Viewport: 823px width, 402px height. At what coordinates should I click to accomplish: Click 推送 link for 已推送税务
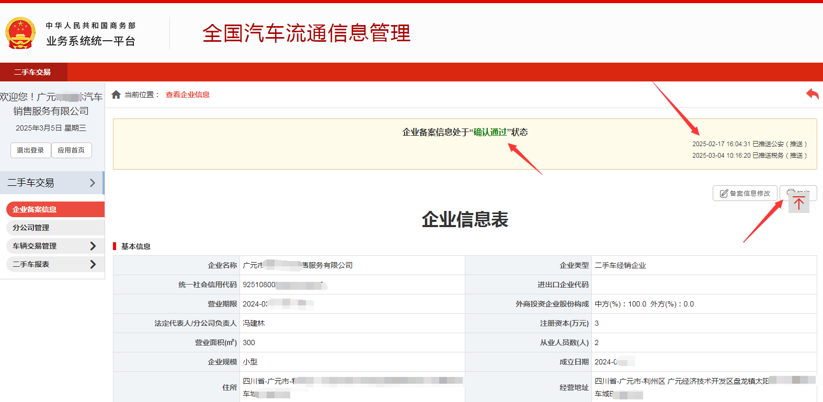(796, 156)
